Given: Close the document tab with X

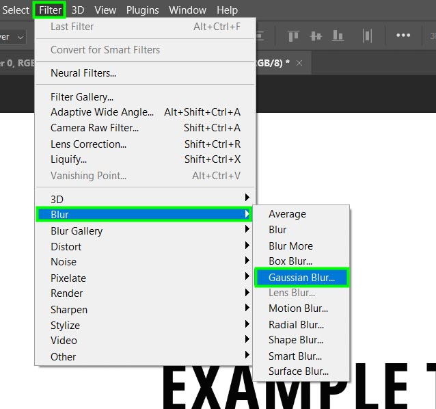Looking at the screenshot, I should tap(299, 63).
